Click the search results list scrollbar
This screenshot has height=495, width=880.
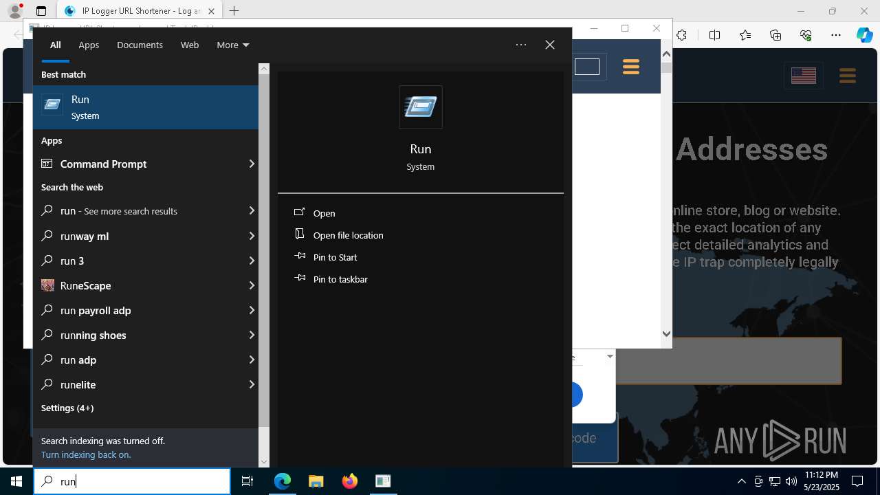click(x=264, y=251)
